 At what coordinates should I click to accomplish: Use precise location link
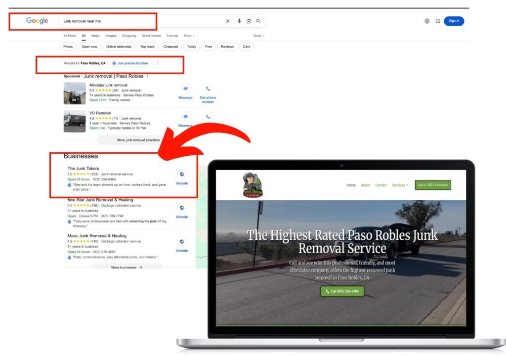[x=130, y=63]
